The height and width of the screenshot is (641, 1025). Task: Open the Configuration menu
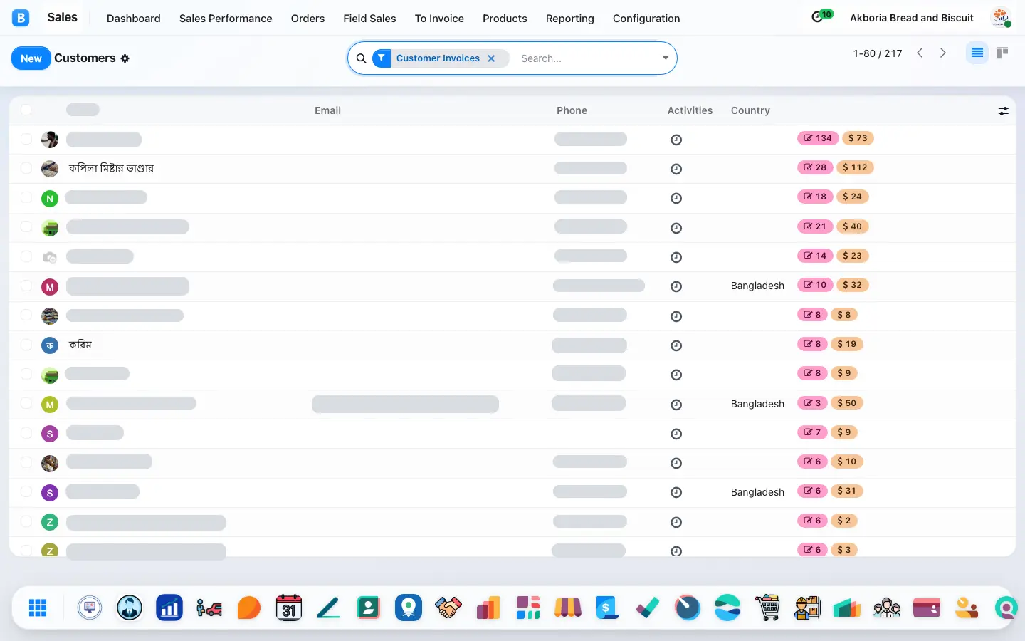pos(646,19)
